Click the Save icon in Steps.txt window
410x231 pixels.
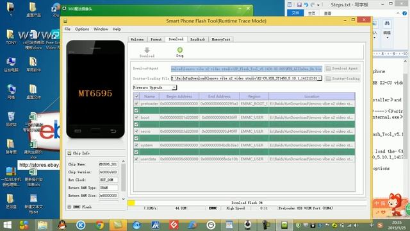point(299,4)
